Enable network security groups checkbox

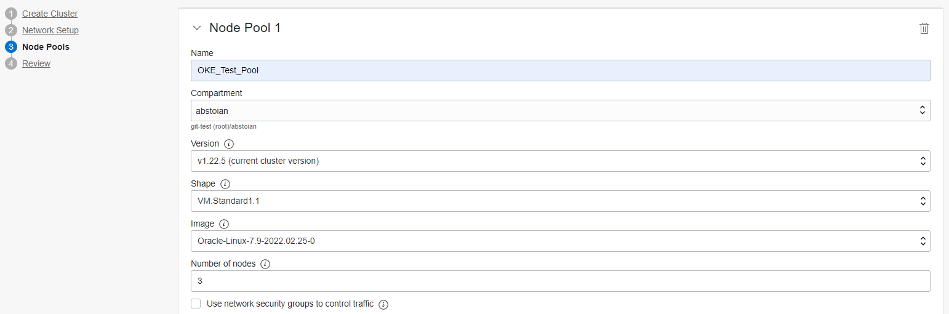click(196, 304)
